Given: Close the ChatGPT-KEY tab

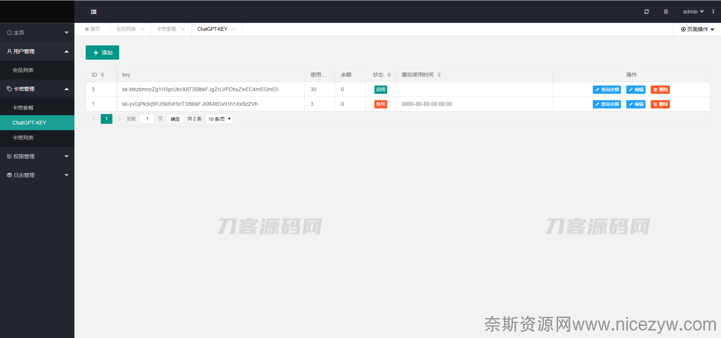Looking at the screenshot, I should click(234, 29).
